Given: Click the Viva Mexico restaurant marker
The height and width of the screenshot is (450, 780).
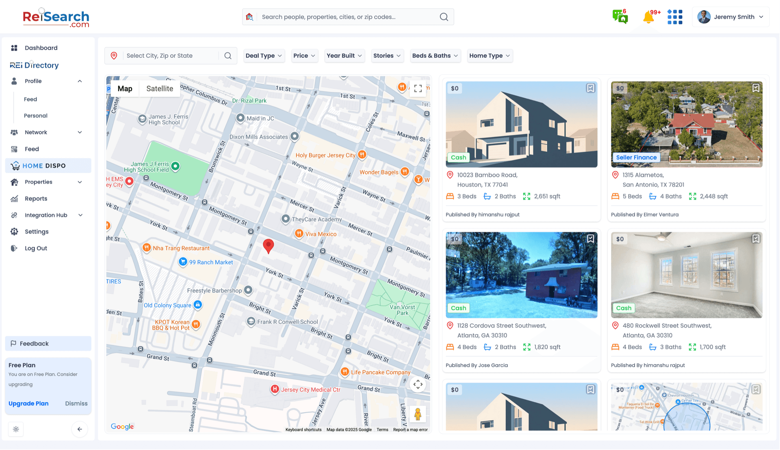Looking at the screenshot, I should coord(299,233).
